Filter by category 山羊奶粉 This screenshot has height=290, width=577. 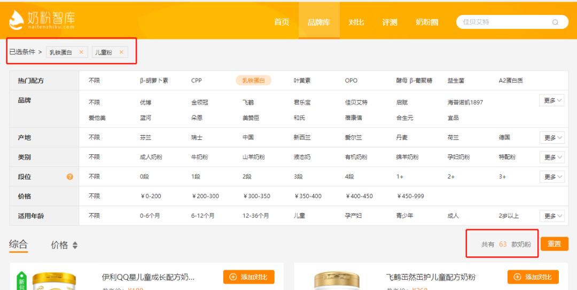pos(254,157)
